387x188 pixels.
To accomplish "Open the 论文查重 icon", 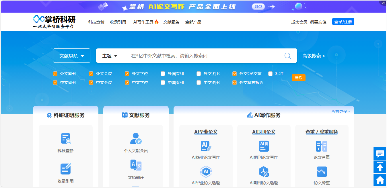I will [322, 146].
